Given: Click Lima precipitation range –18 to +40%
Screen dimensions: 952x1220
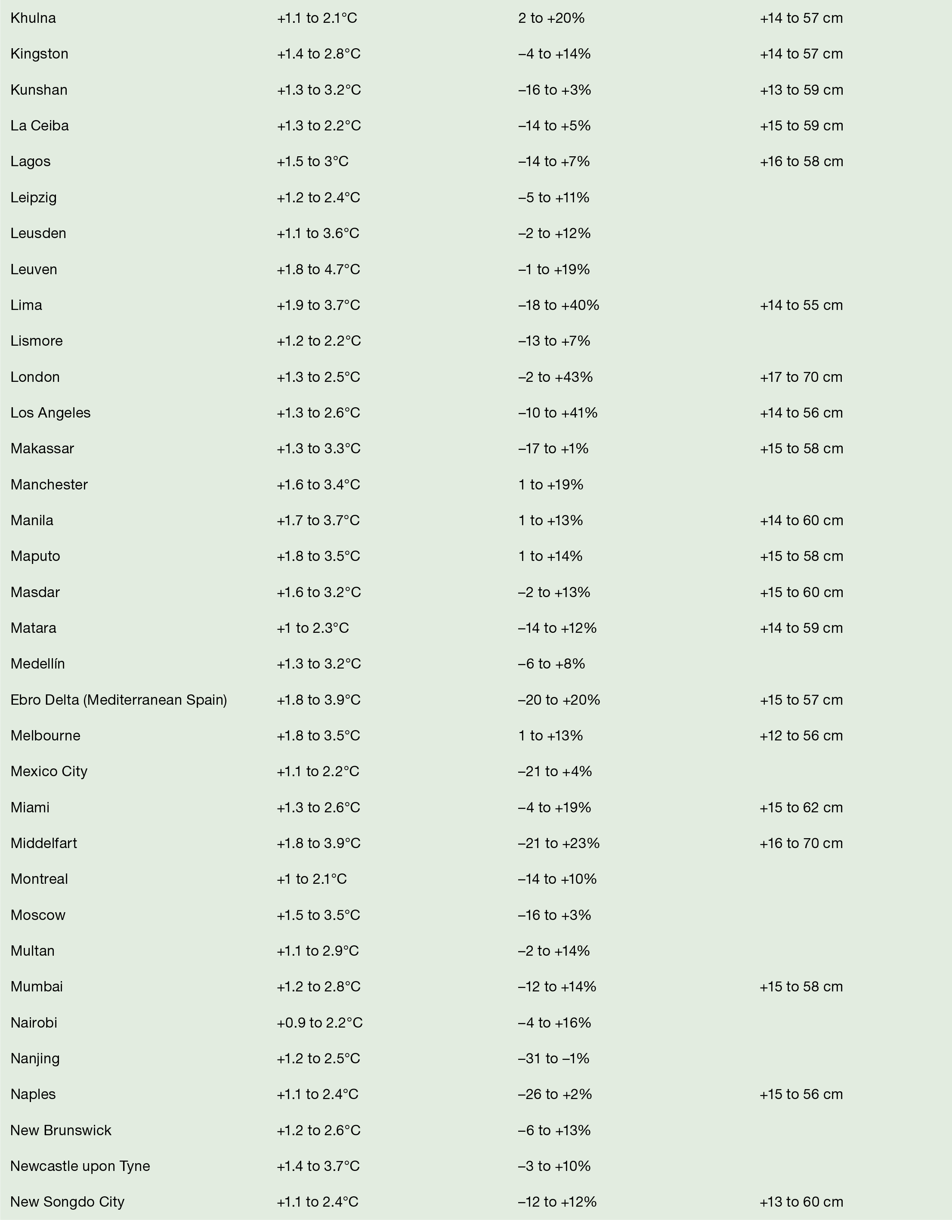Looking at the screenshot, I should coord(558,305).
